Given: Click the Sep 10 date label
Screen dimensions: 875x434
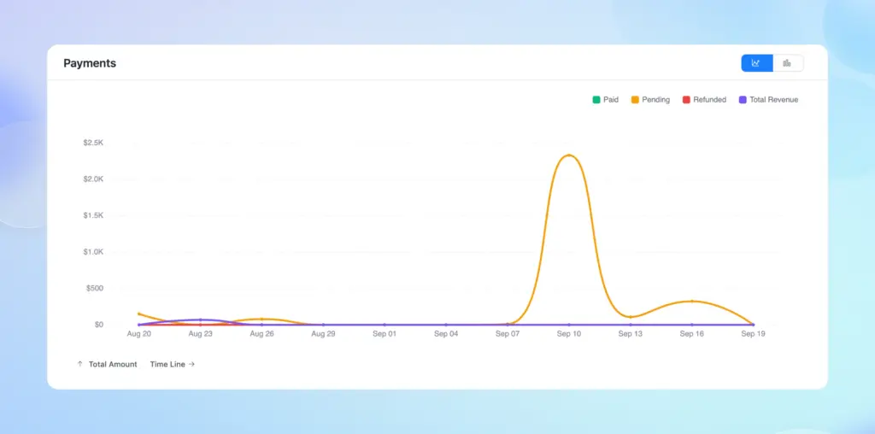Looking at the screenshot, I should click(569, 334).
